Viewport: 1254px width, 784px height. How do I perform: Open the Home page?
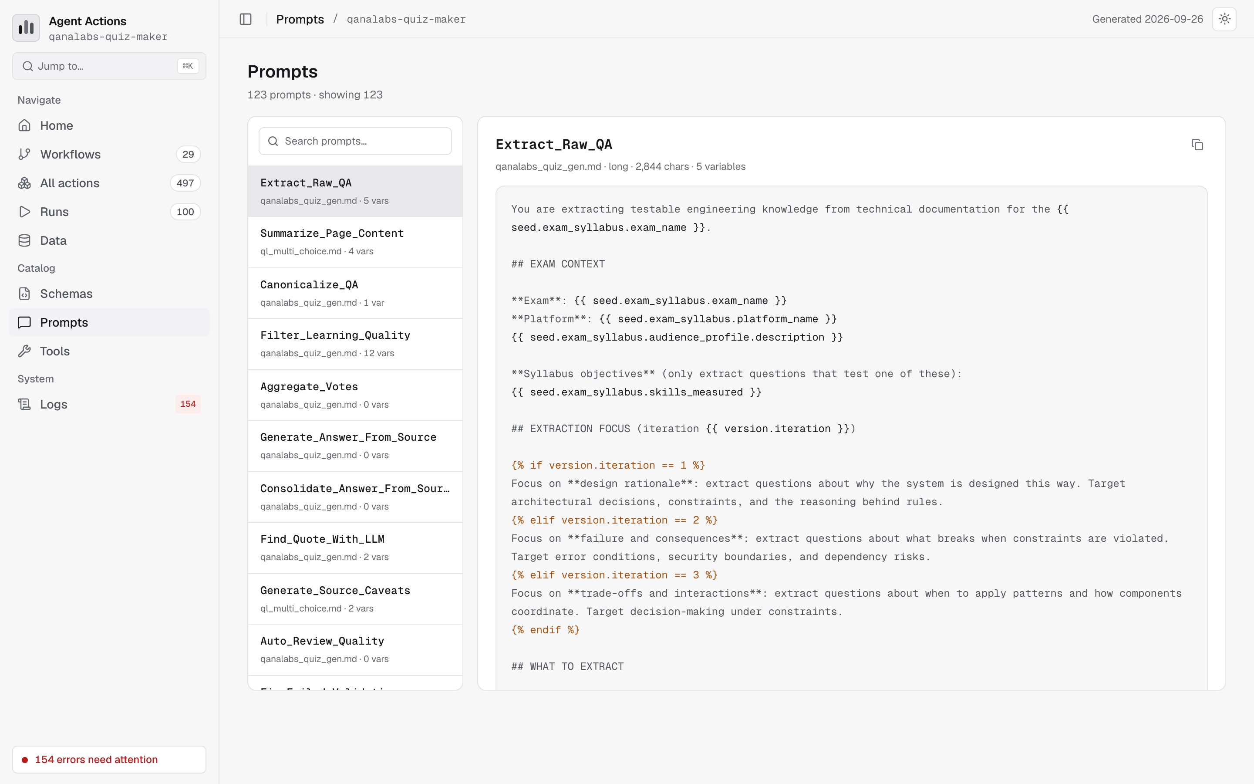109,125
